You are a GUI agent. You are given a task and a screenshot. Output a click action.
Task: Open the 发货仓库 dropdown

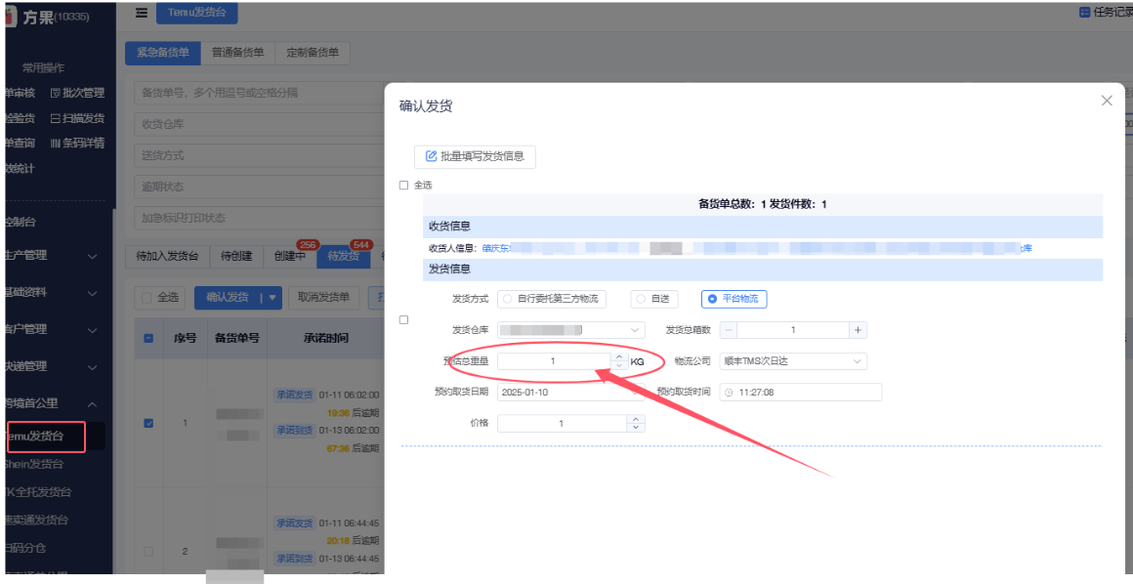571,330
